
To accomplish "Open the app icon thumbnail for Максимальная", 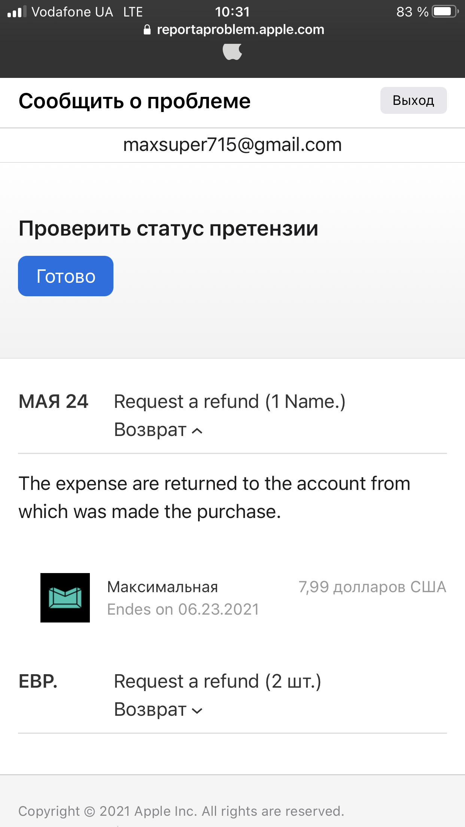I will pos(65,597).
